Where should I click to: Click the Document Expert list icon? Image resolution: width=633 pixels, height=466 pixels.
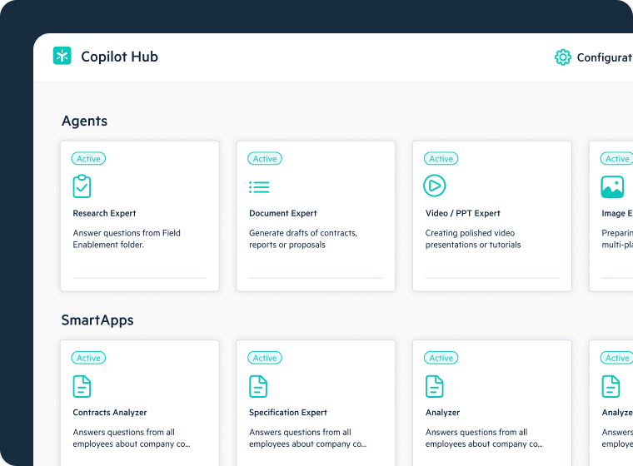click(259, 186)
